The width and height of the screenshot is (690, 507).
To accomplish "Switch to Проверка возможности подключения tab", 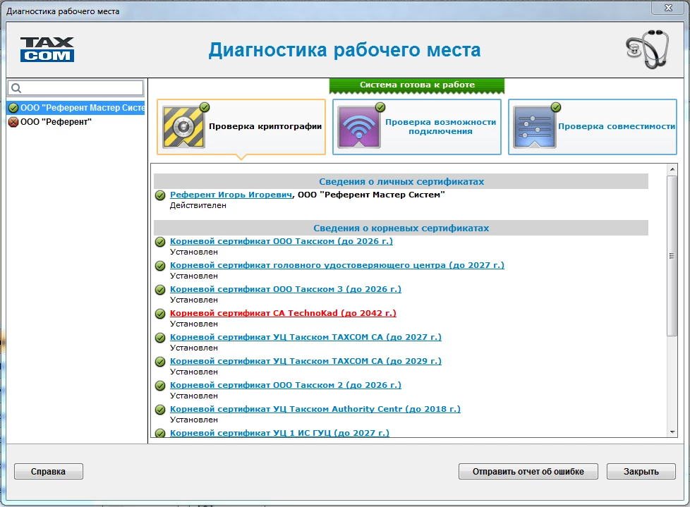I will [x=440, y=127].
